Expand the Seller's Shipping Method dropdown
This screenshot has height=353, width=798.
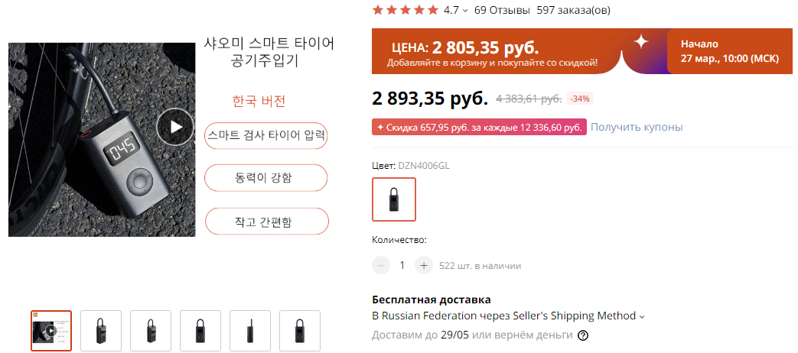point(642,316)
